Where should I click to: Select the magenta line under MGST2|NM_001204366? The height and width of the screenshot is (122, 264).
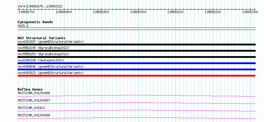click(x=136, y=96)
